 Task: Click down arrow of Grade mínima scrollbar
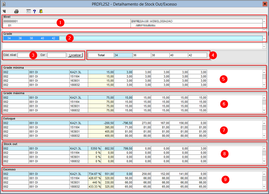pyautogui.click(x=264, y=85)
